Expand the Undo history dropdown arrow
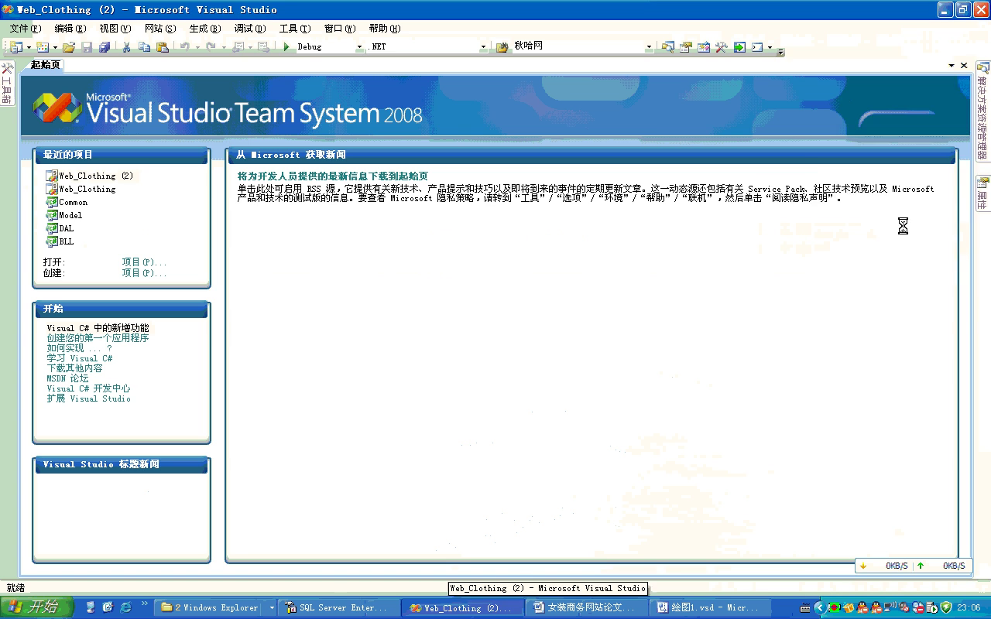Viewport: 991px width, 619px height. point(196,47)
